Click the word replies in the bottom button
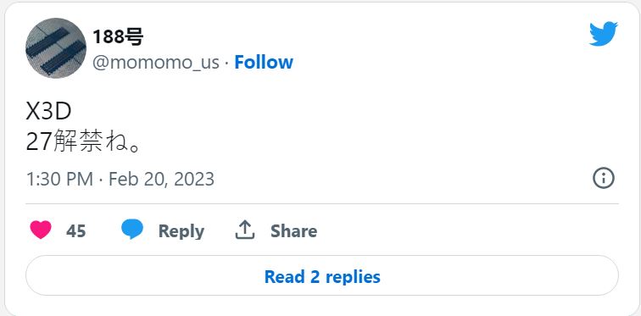This screenshot has height=316, width=641. coord(353,277)
